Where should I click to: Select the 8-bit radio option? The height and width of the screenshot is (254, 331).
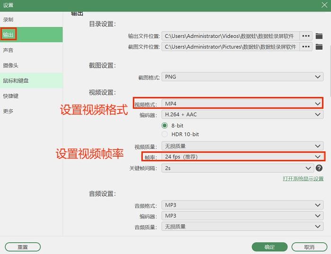pos(165,126)
